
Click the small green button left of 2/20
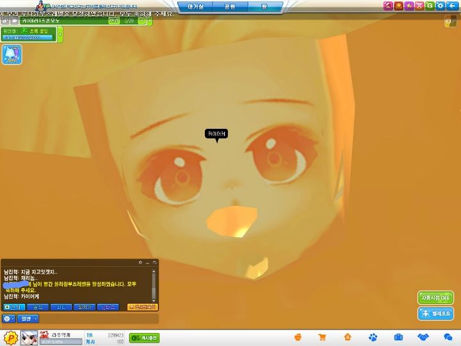(114, 21)
